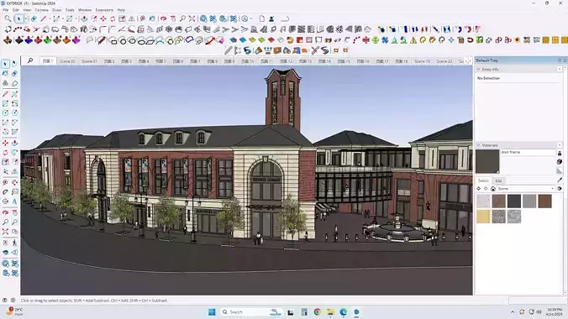Open the Windows Start menu
Screen dimensions: 568x319
coord(212,311)
